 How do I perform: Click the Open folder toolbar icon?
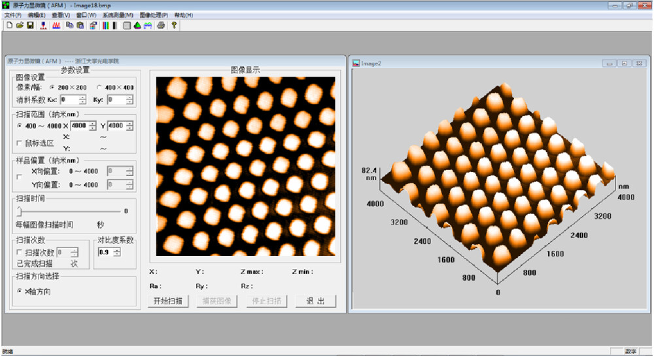click(x=20, y=26)
